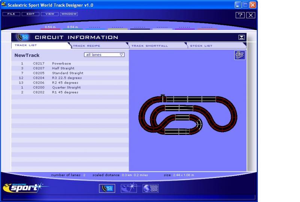The image size is (300, 202).
Task: Open the EDIT menu
Action: 30,14
